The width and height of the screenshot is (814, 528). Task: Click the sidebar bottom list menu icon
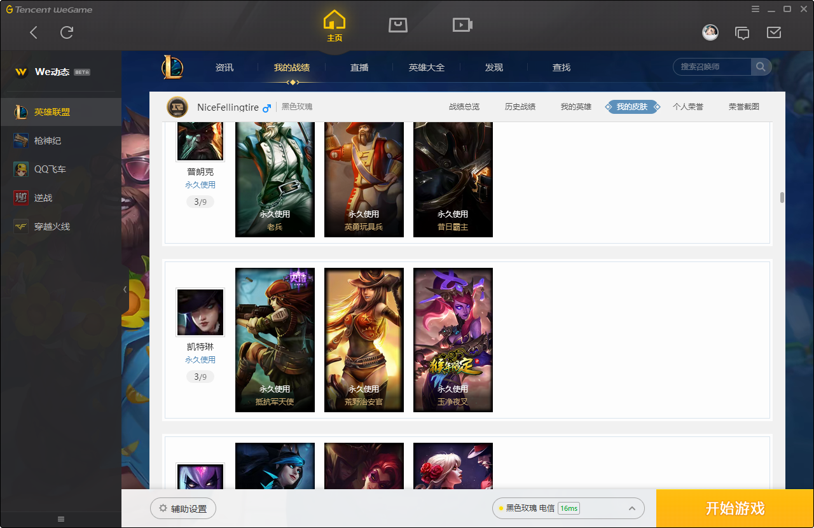coord(61,519)
